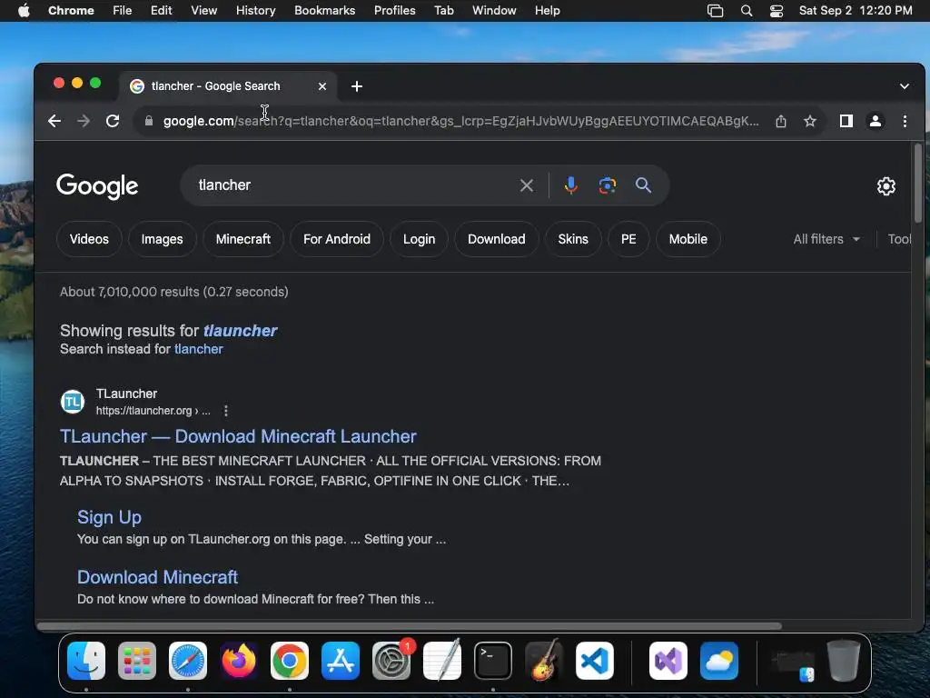Image resolution: width=930 pixels, height=698 pixels.
Task: Click the TLauncher site favicon
Action: point(73,402)
